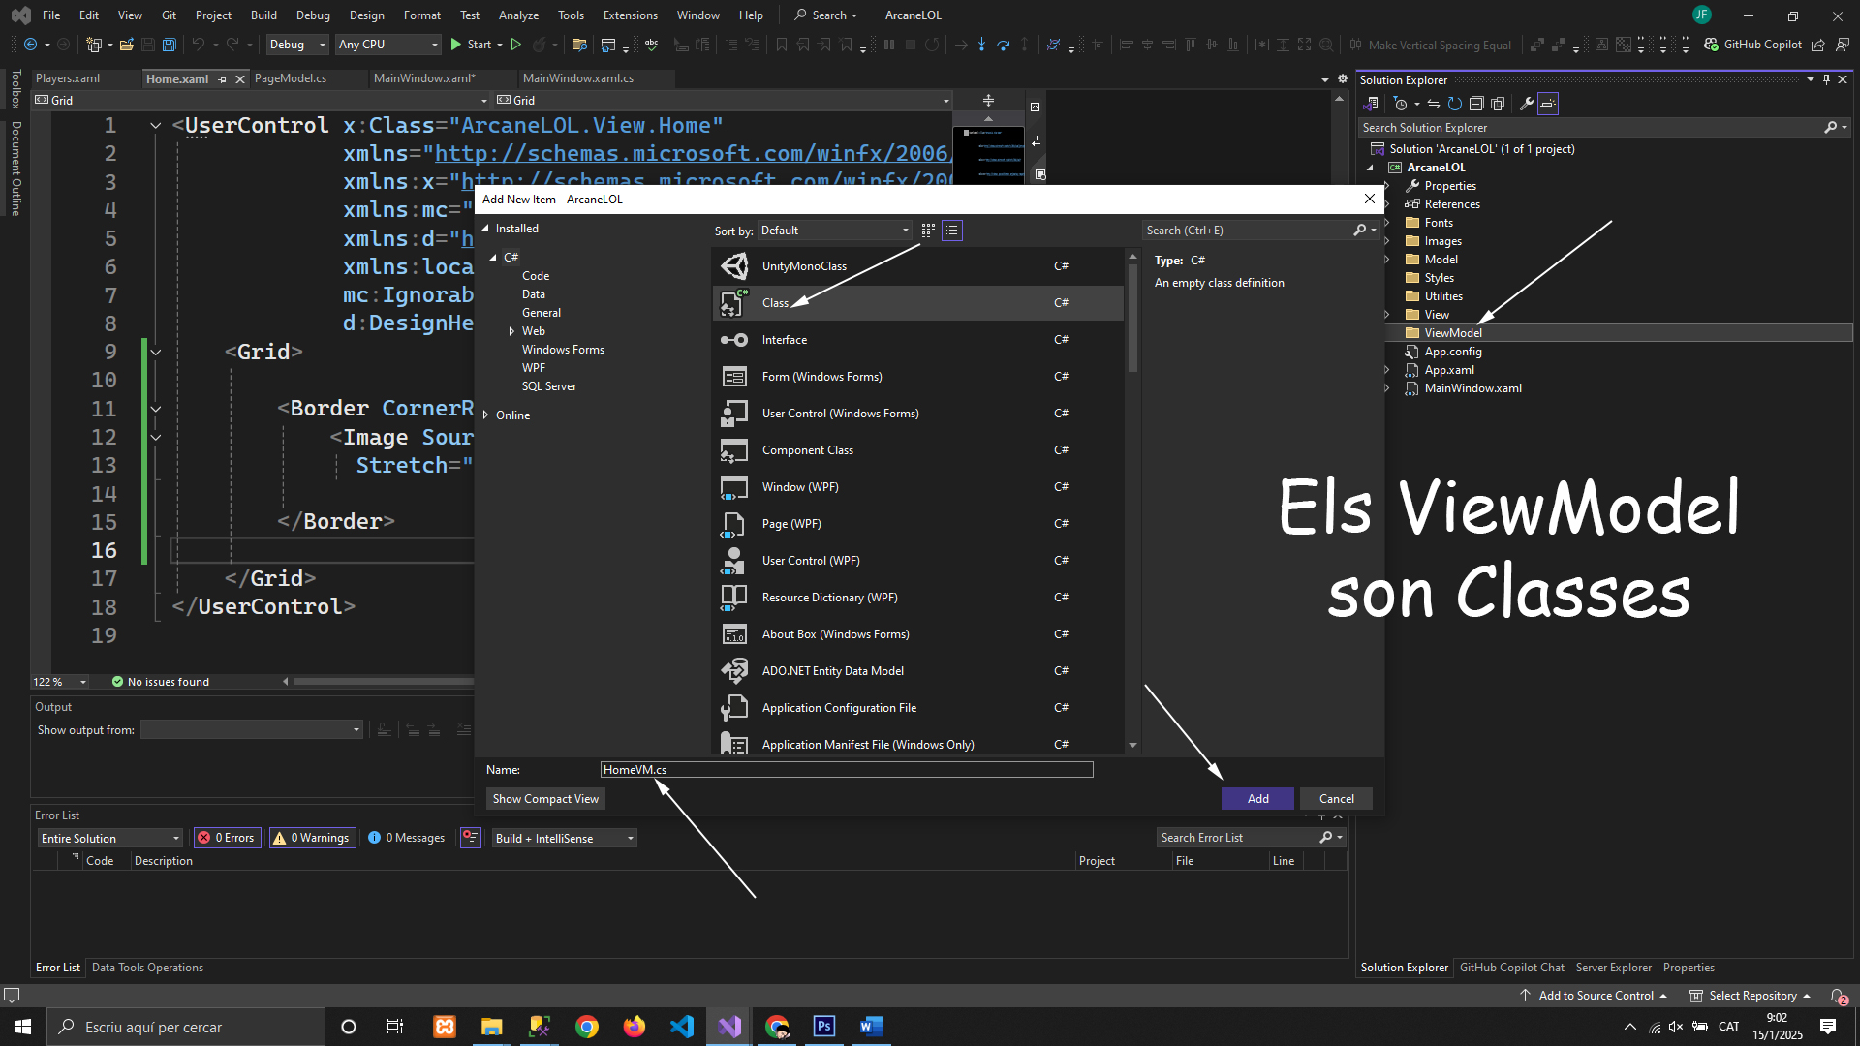Click the green Start debugging icon

coord(456,45)
